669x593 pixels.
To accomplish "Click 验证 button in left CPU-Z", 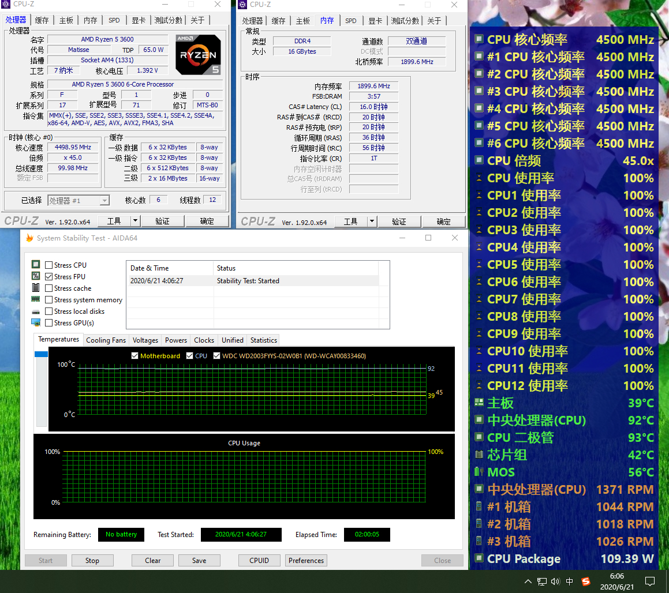I will pos(163,221).
